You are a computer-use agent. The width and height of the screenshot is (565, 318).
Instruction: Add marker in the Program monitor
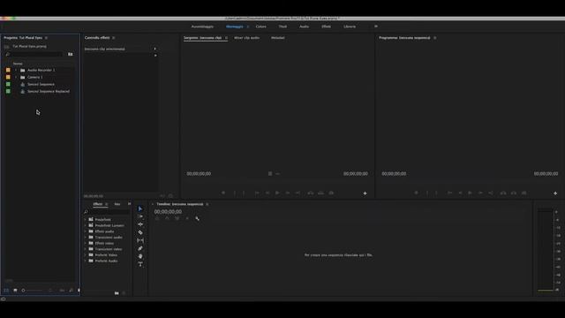click(x=416, y=193)
